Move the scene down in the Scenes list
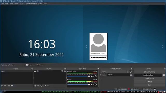Image resolution: width=166 pixels, height=93 pixels. tap(12, 86)
